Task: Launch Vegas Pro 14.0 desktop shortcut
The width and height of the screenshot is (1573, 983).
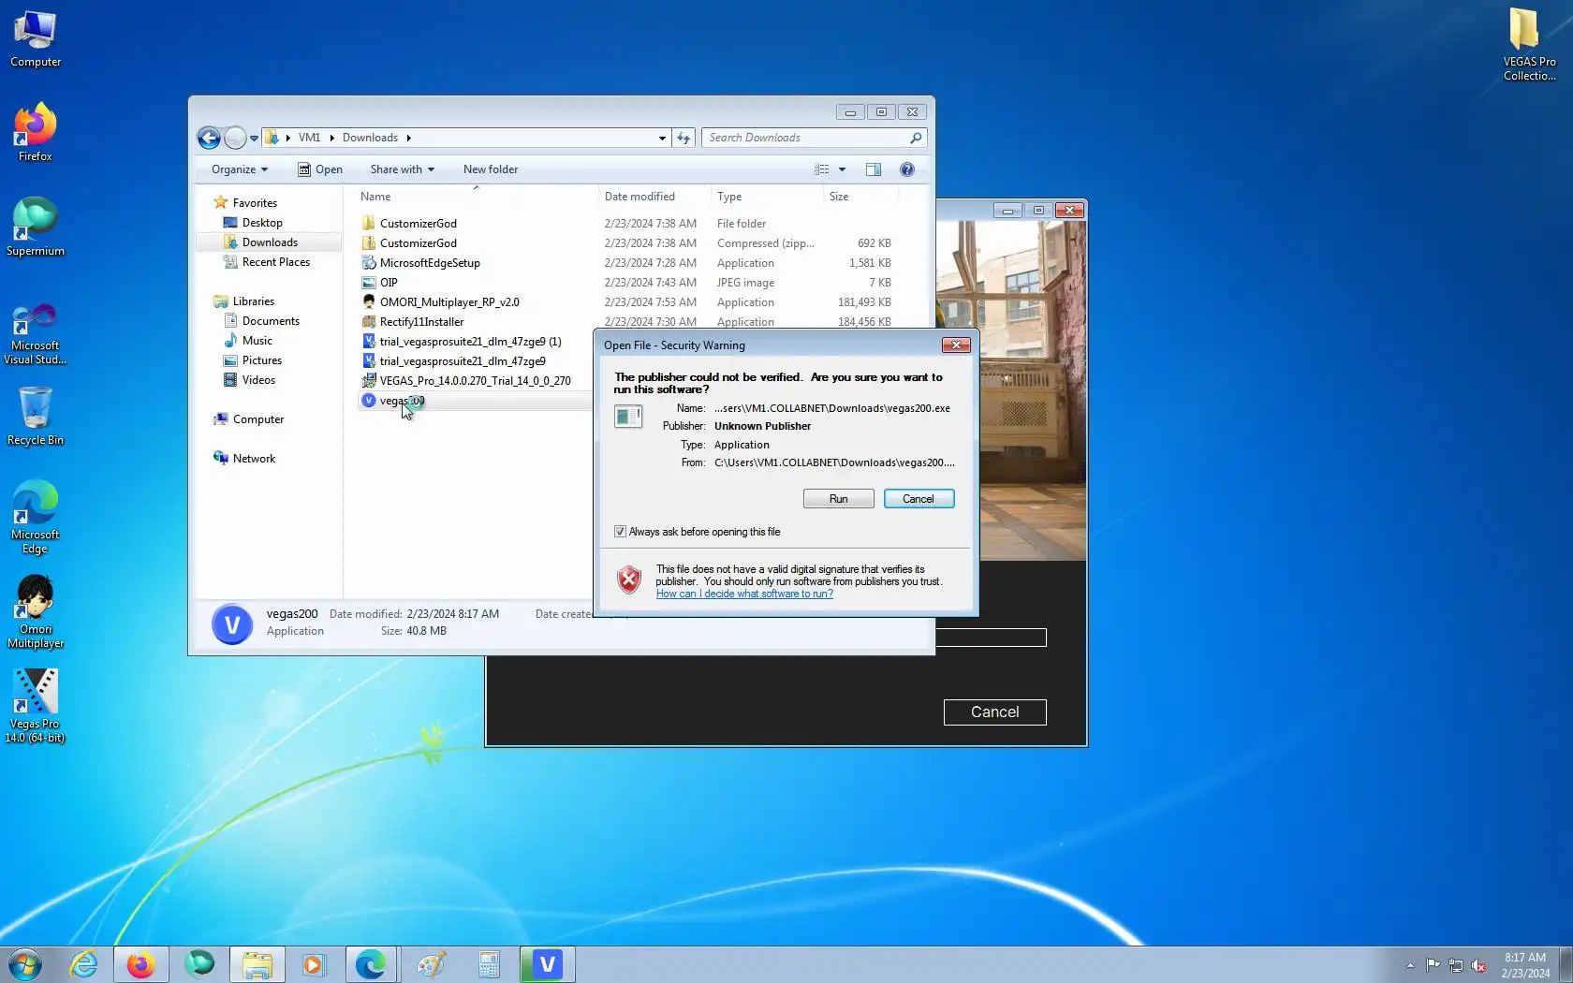Action: (36, 707)
